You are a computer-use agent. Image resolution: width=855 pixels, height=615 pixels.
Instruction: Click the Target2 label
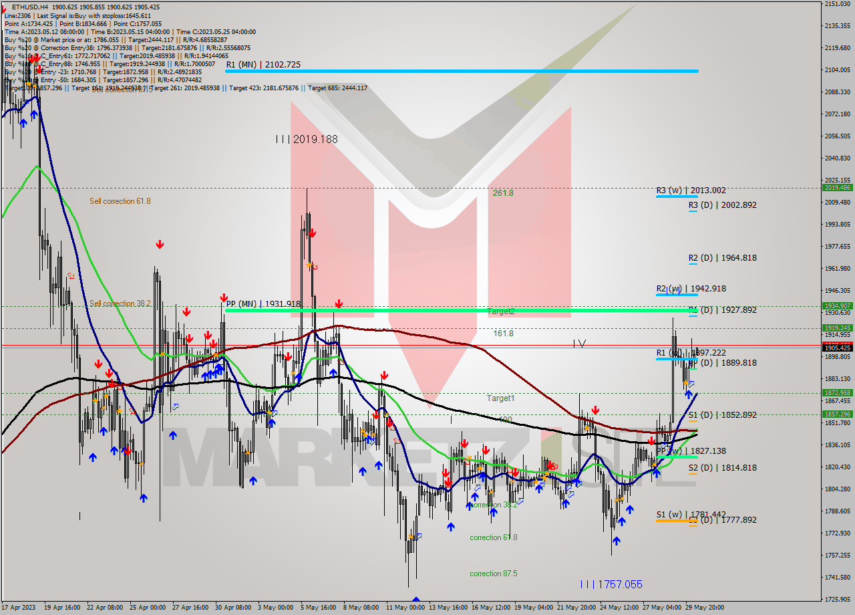coord(500,312)
